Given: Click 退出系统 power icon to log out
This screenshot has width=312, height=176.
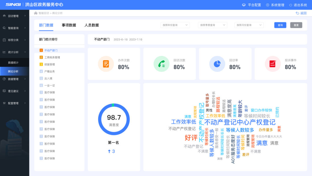Looking at the screenshot, I should 291,5.
